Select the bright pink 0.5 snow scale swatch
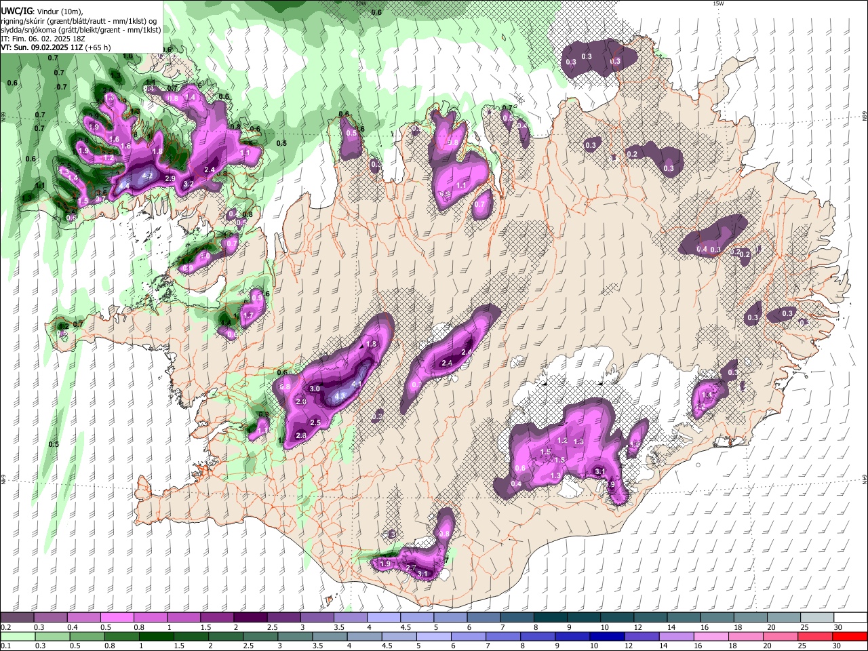This screenshot has height=651, width=868. coord(117,618)
